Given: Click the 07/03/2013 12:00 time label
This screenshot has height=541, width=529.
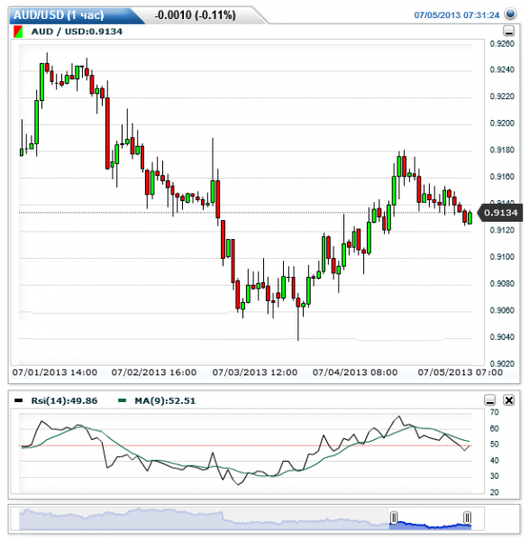Looking at the screenshot, I should [255, 372].
